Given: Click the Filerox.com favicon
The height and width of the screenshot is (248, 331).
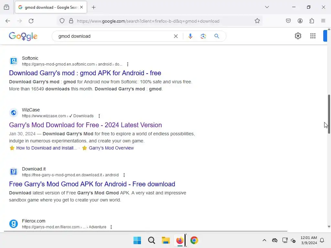Looking at the screenshot, I should (x=14, y=224).
